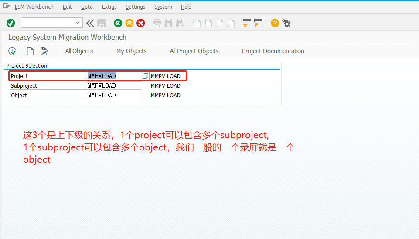Screen dimensions: 419x239
Task: Click the Print icon in toolbar
Action: coord(157,23)
